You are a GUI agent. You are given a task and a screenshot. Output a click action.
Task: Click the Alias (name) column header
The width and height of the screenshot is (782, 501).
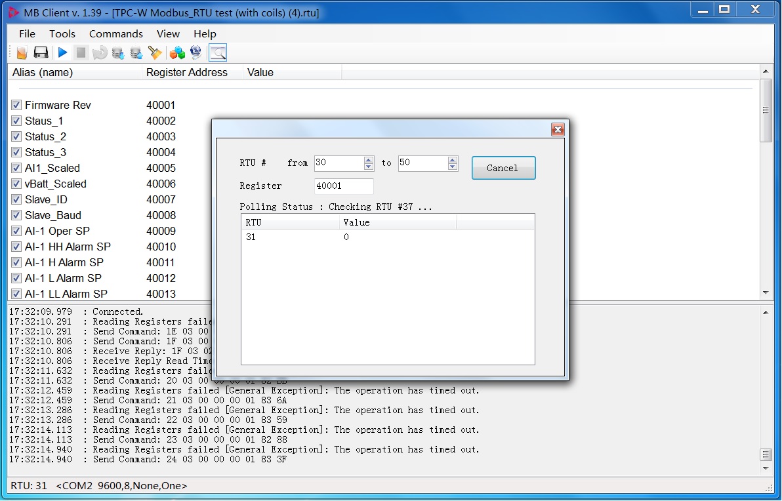75,72
